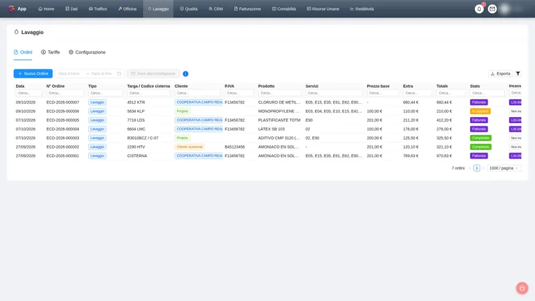Select the Lavaggio menu item
Image resolution: width=535 pixels, height=301 pixels.
click(158, 9)
